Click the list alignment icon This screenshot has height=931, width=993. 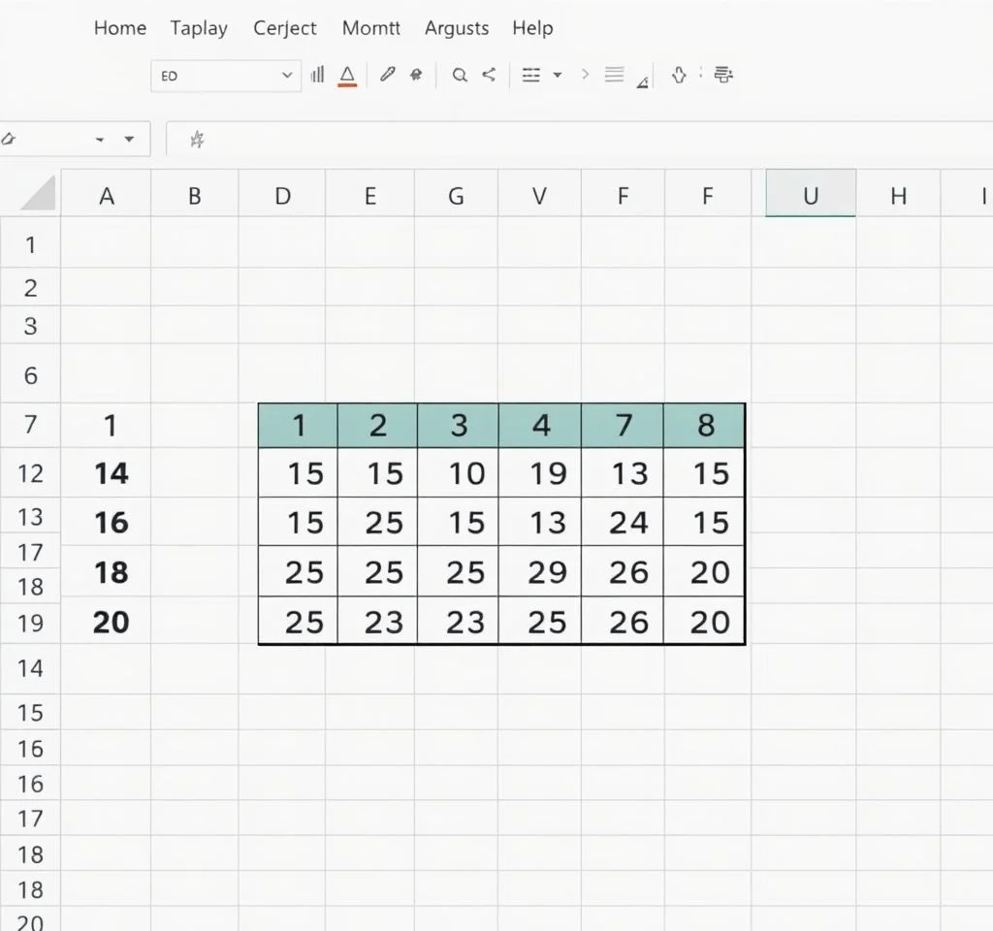click(x=530, y=75)
